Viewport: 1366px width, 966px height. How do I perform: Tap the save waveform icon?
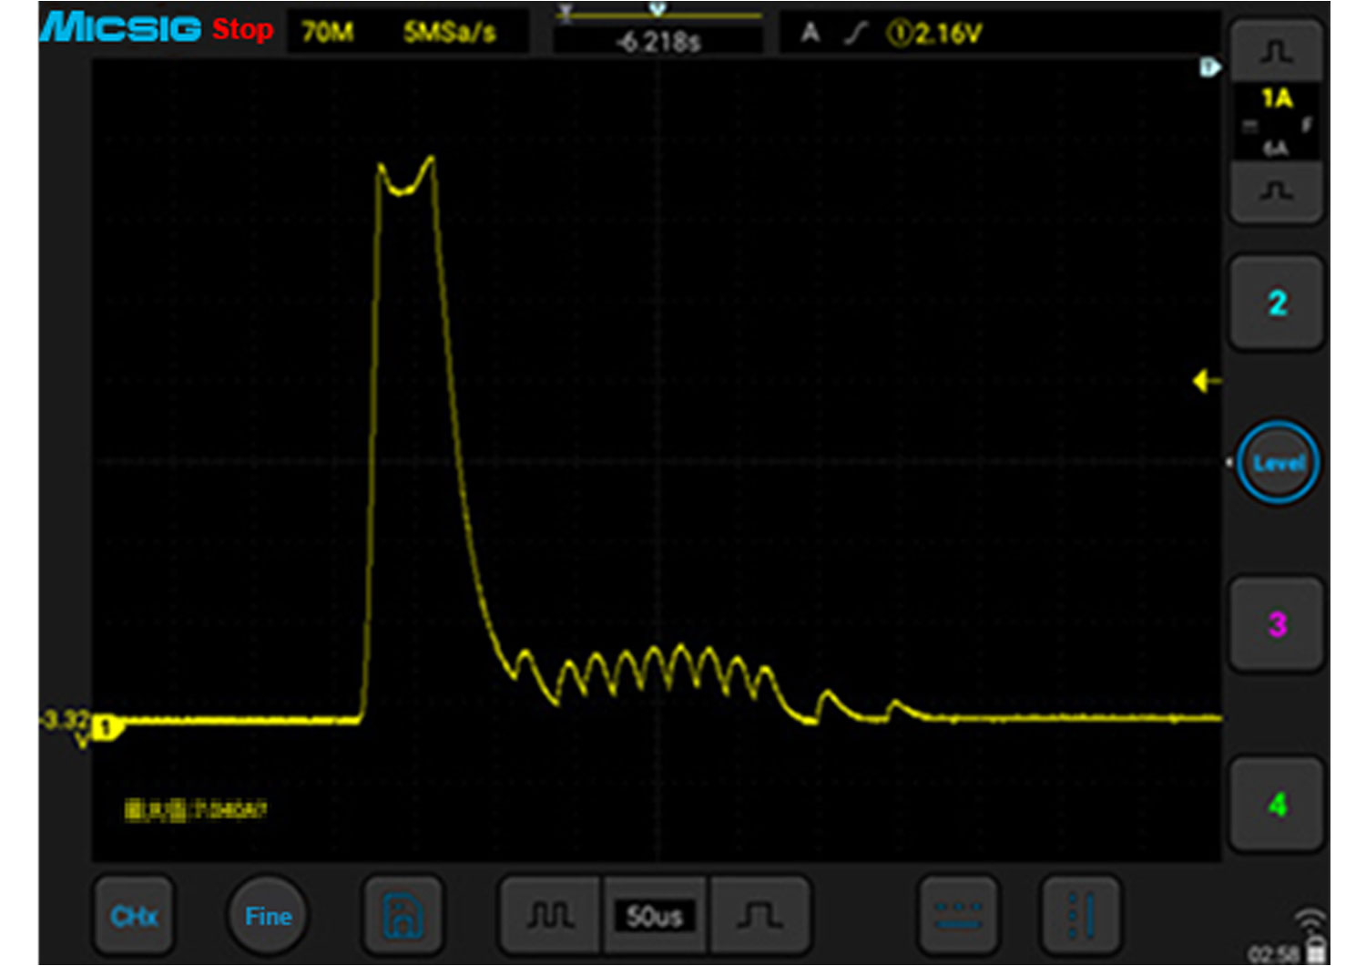(402, 915)
